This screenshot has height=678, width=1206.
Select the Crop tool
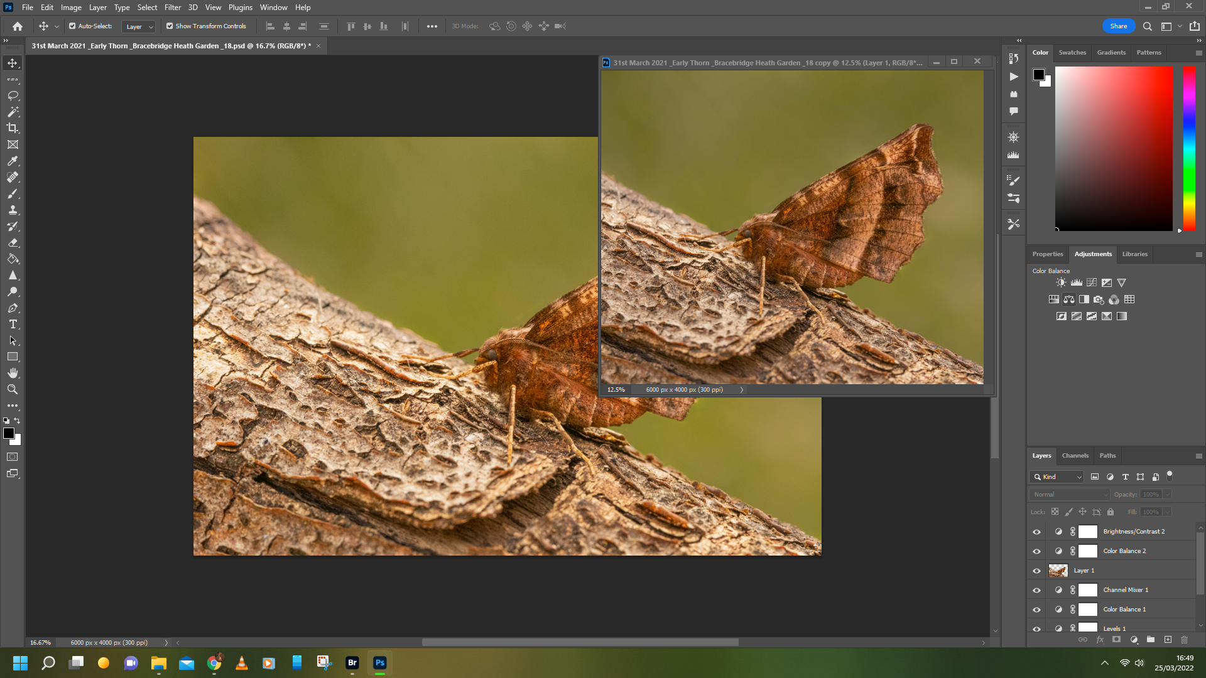pos(13,128)
